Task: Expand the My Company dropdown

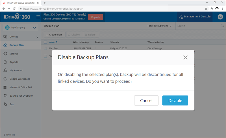Action: (34, 28)
